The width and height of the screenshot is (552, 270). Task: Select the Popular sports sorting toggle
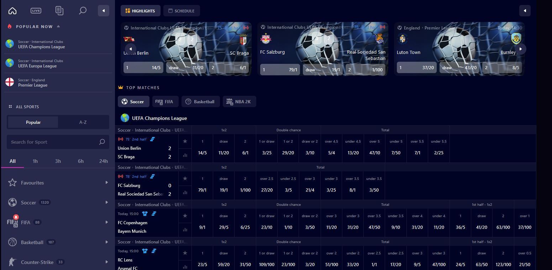point(33,122)
